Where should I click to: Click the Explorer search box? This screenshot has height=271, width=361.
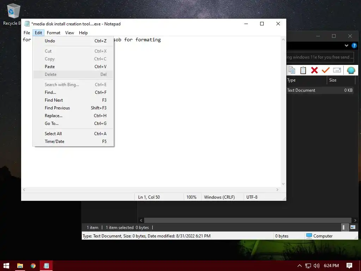(320, 57)
